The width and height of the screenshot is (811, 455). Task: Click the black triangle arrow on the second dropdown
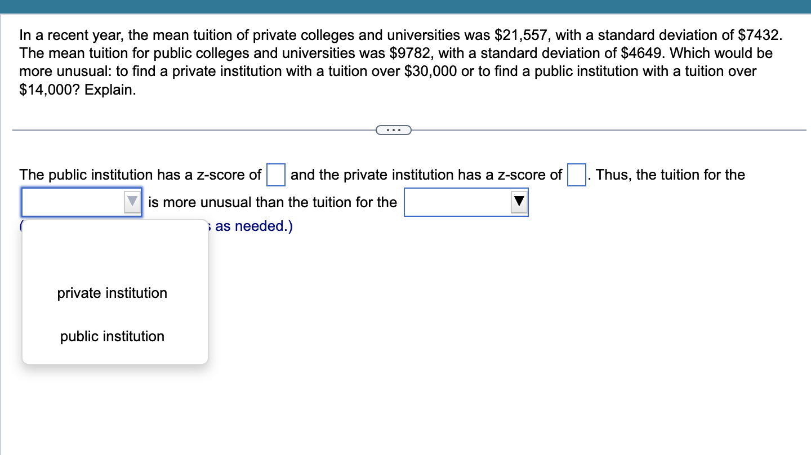coord(519,201)
